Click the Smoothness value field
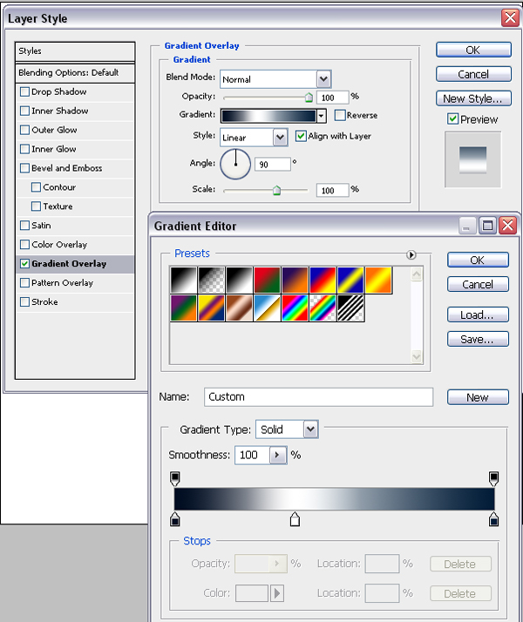The image size is (523, 622). pyautogui.click(x=253, y=455)
